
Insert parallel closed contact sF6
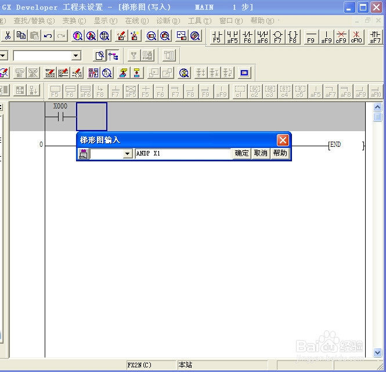pos(262,37)
